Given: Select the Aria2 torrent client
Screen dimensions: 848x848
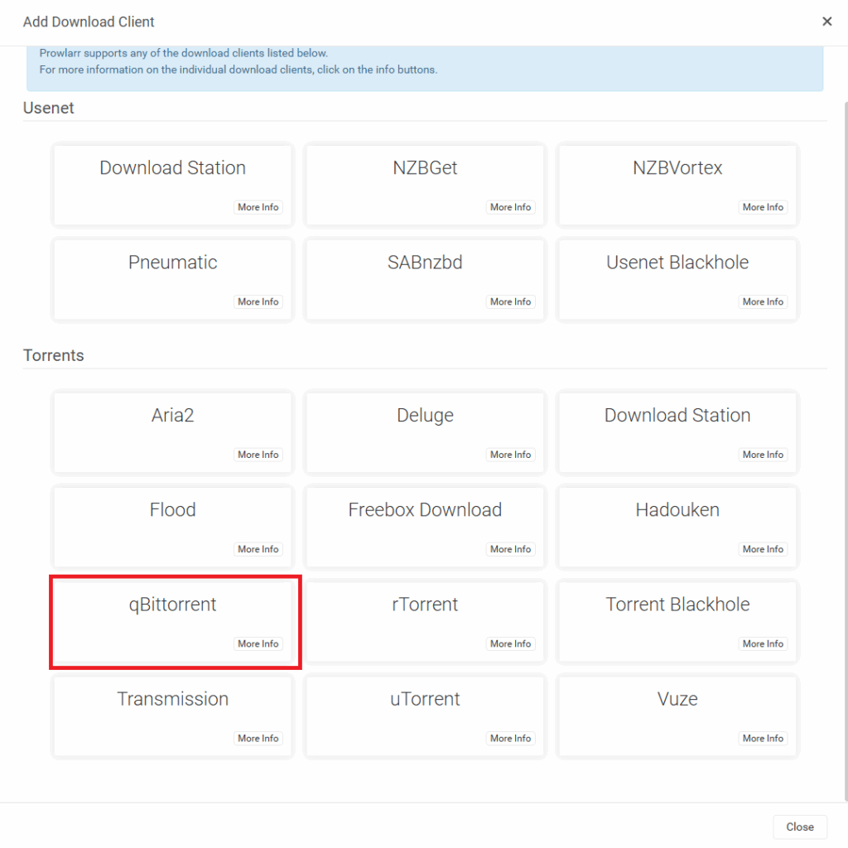Looking at the screenshot, I should (172, 432).
